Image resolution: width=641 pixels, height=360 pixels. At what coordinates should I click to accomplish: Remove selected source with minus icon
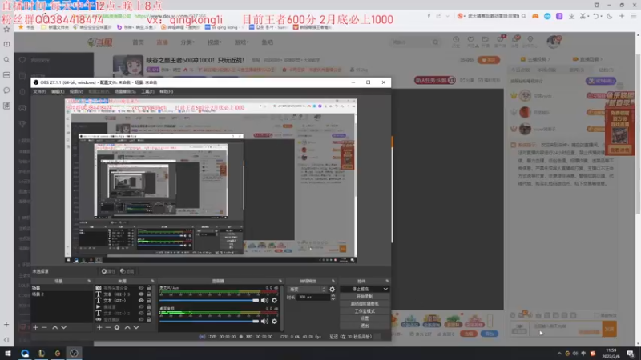pyautogui.click(x=108, y=327)
